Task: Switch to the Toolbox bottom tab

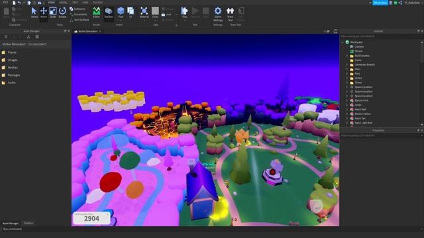Action: tap(28, 223)
